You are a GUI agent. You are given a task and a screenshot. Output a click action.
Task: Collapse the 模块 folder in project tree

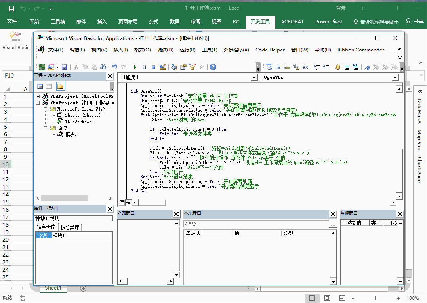click(46, 128)
